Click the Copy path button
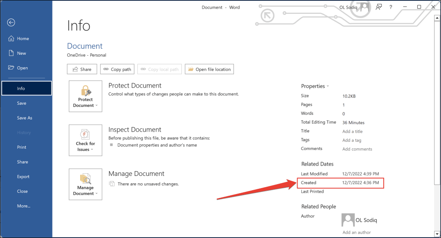Image resolution: width=441 pixels, height=238 pixels. (x=117, y=69)
